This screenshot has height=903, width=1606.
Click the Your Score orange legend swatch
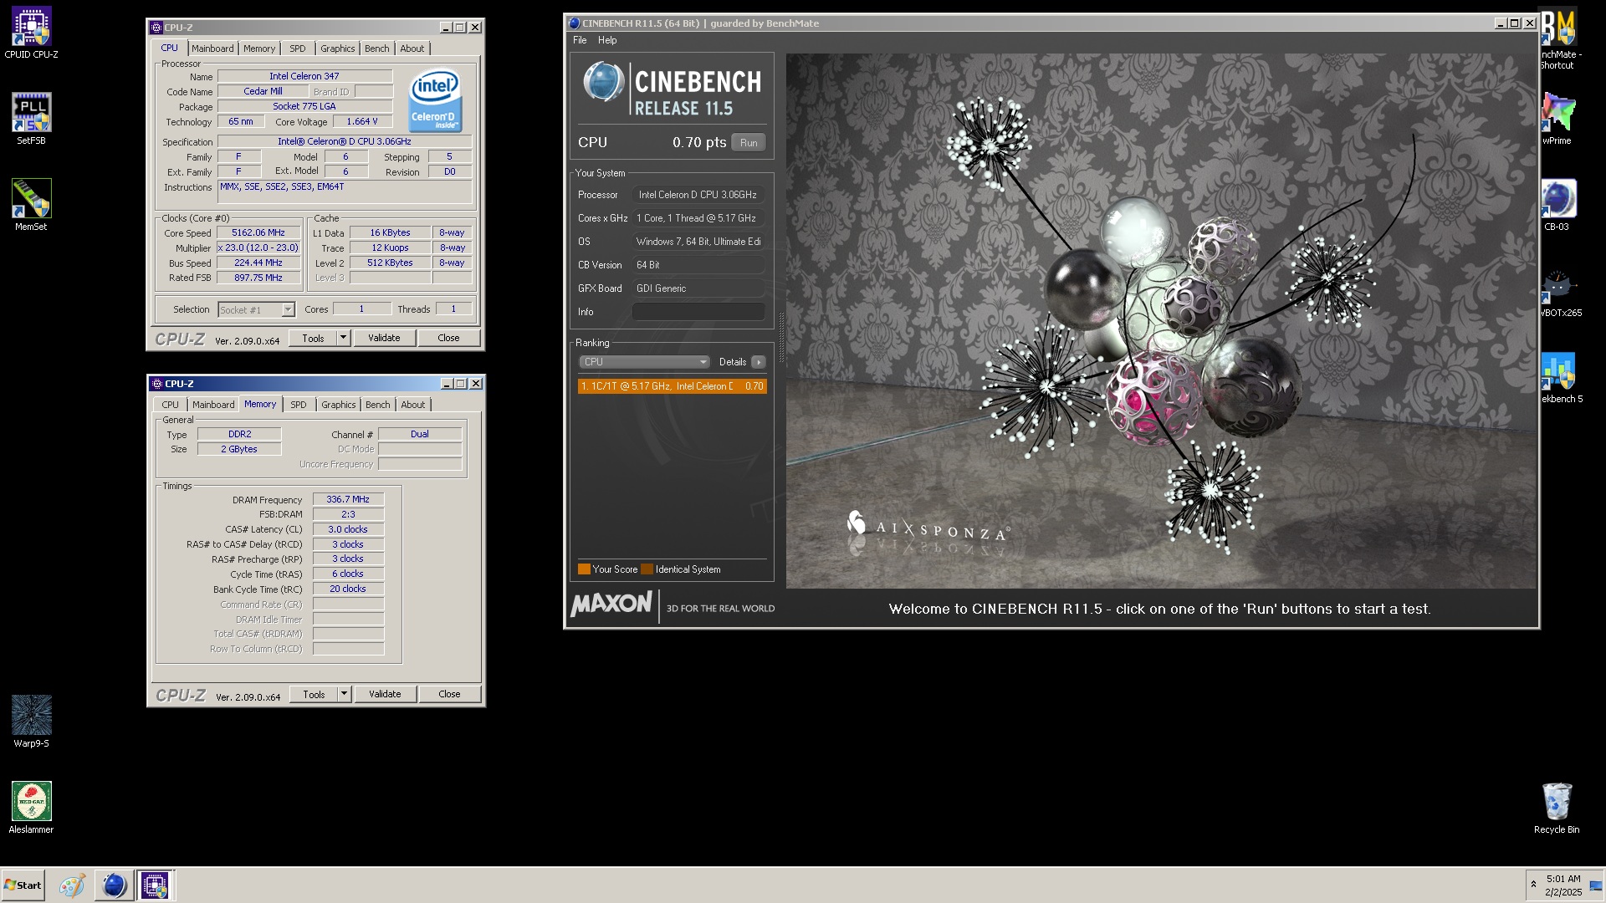(x=584, y=569)
